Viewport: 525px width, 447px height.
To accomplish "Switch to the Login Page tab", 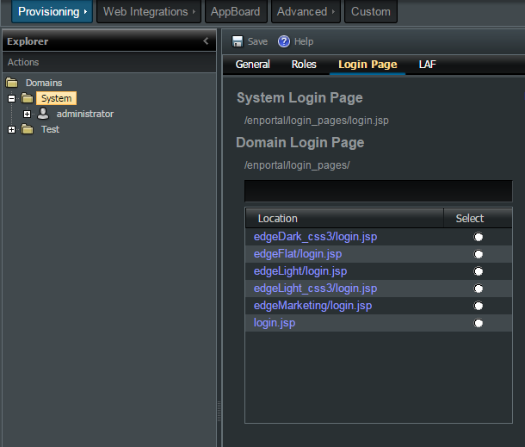I will (x=367, y=65).
